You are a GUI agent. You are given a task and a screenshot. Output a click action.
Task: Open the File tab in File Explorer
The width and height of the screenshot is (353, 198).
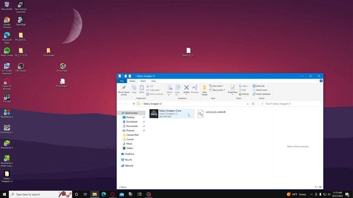(x=122, y=81)
